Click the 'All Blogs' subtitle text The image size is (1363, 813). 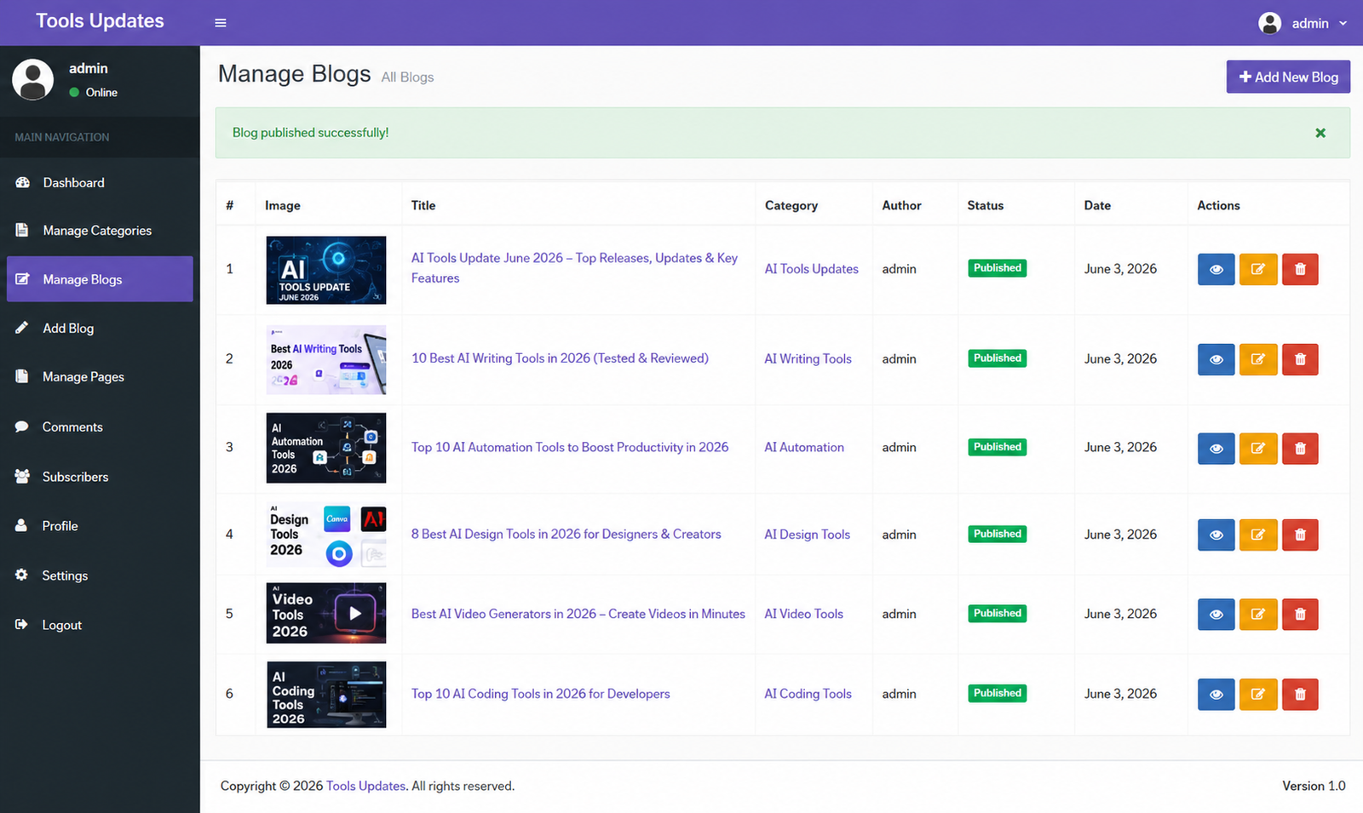click(407, 77)
